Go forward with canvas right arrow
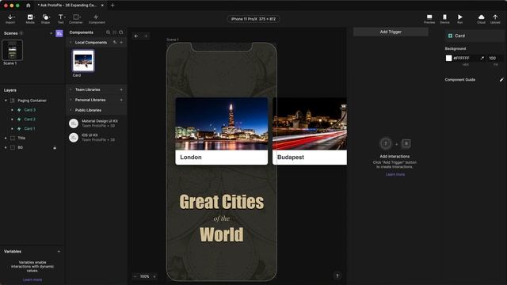 146,36
